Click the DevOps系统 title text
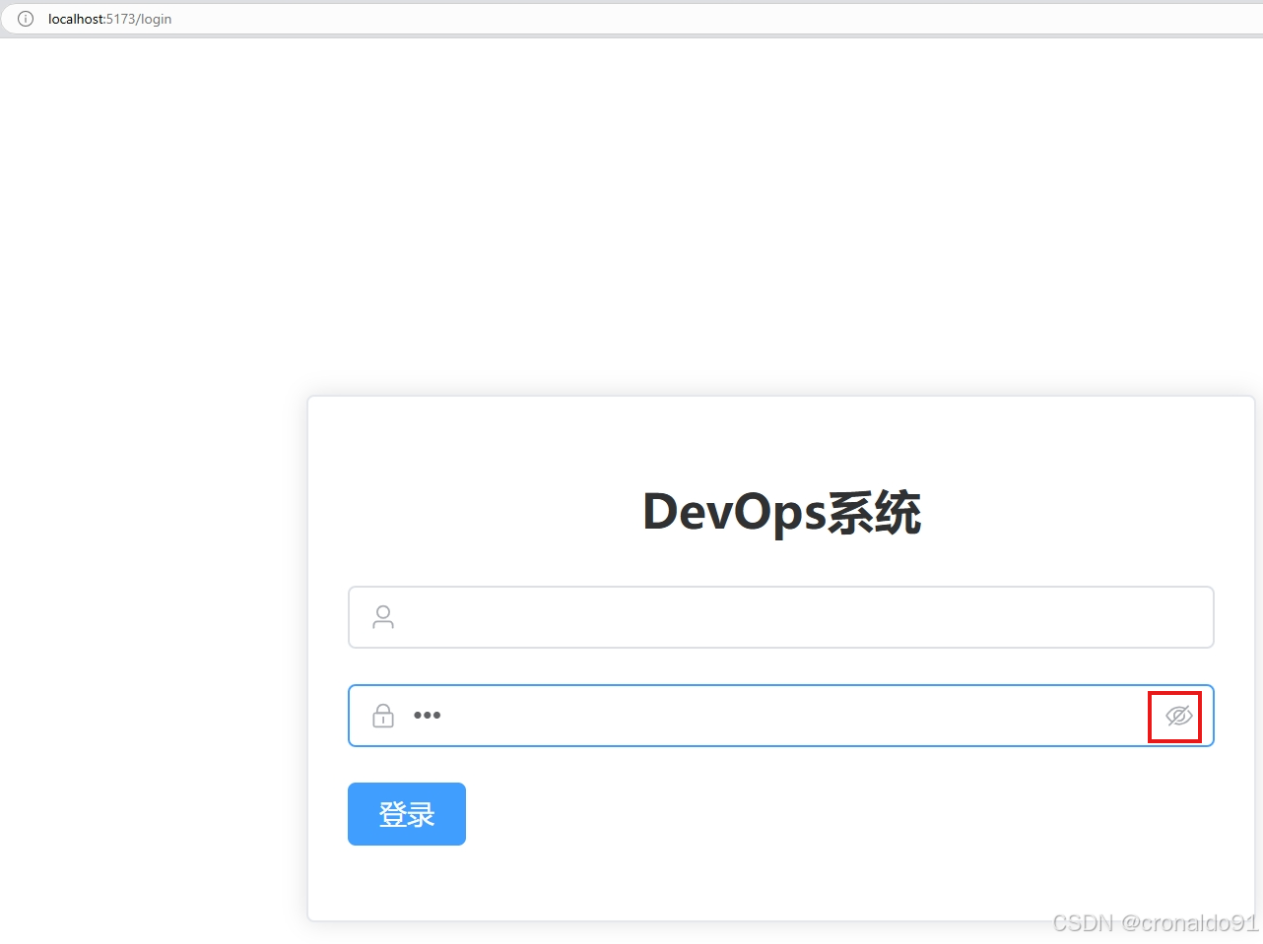Viewport: 1263px width, 944px height. click(x=781, y=512)
